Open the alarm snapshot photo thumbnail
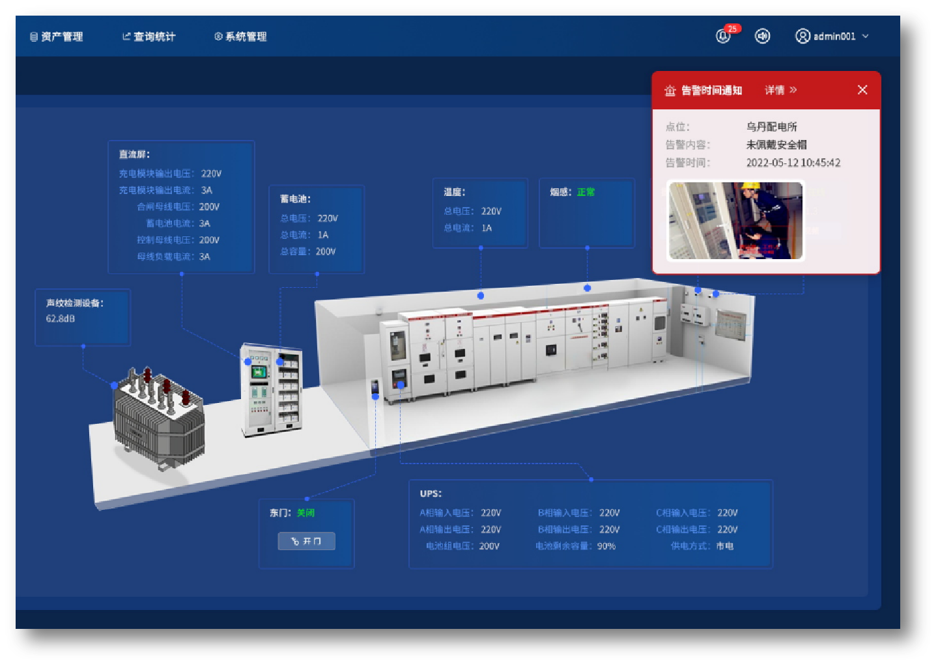Viewport: 938px width, 666px height. 735,221
